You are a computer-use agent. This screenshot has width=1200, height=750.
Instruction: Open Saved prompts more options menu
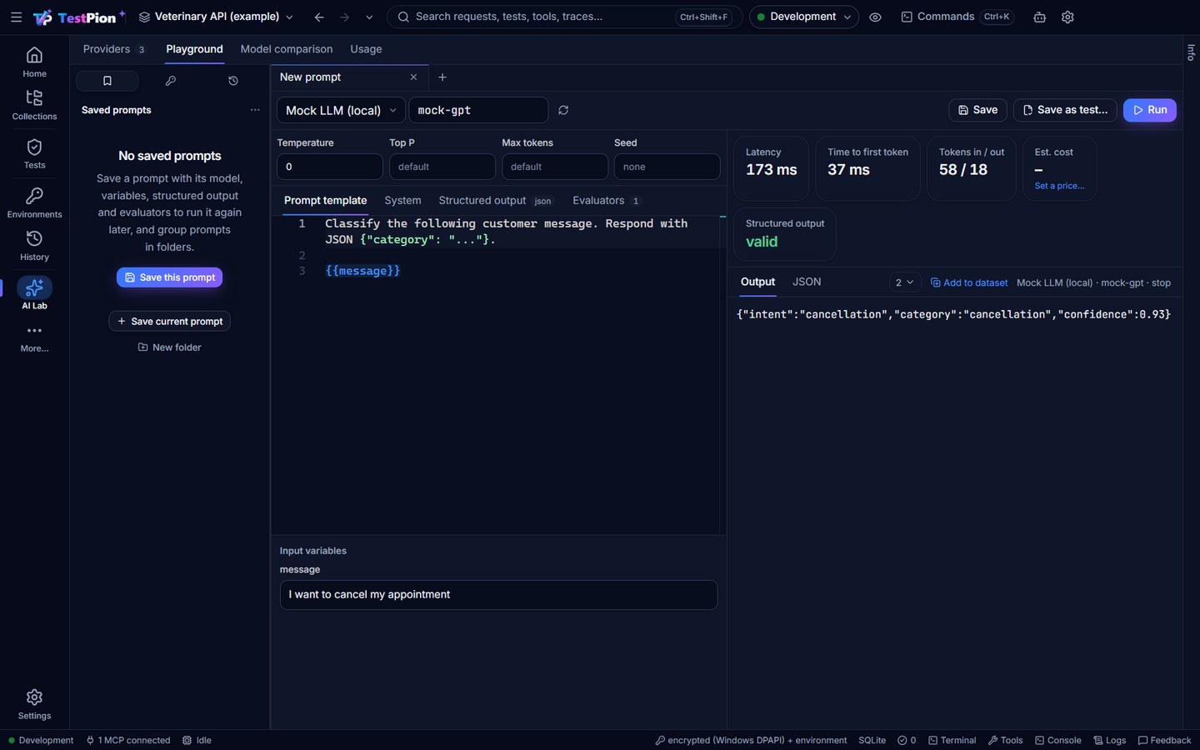tap(255, 110)
